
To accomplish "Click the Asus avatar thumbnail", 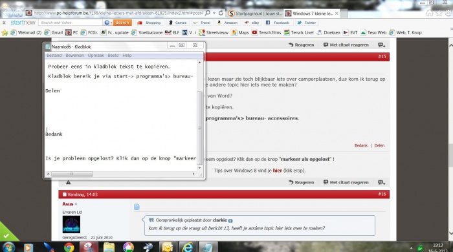I will (x=71, y=224).
